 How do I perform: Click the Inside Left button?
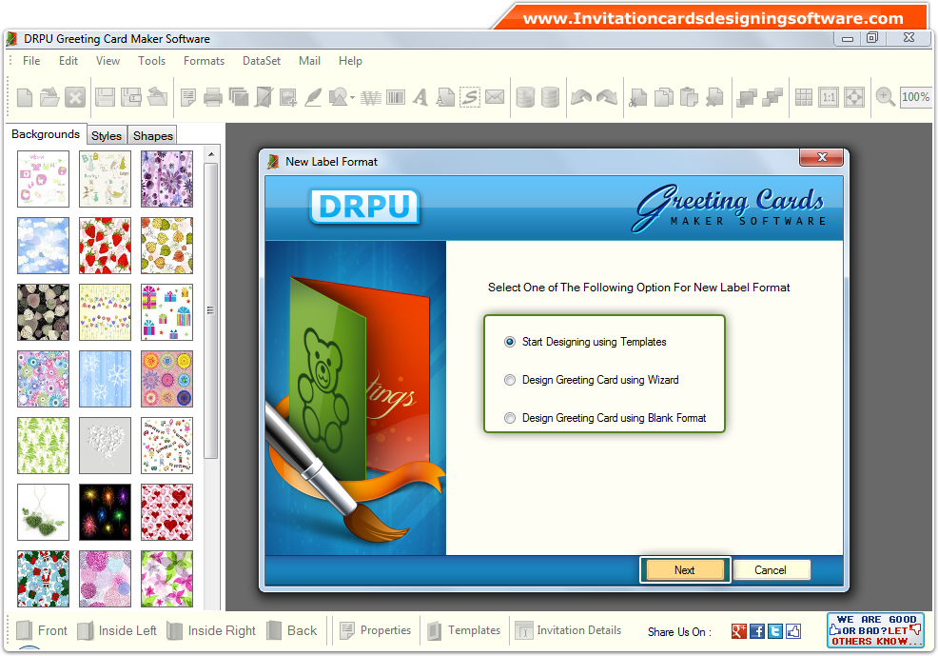point(117,630)
